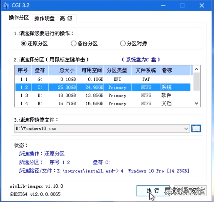214x202 pixels.
Task: Click the EFI partition type cell
Action: [x=117, y=79]
